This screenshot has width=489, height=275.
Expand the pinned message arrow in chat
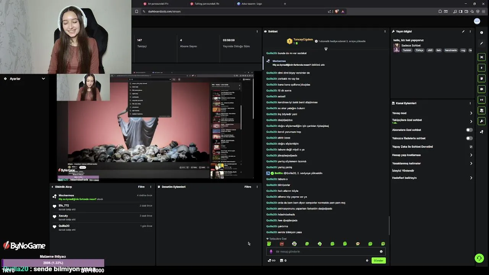coord(326,49)
